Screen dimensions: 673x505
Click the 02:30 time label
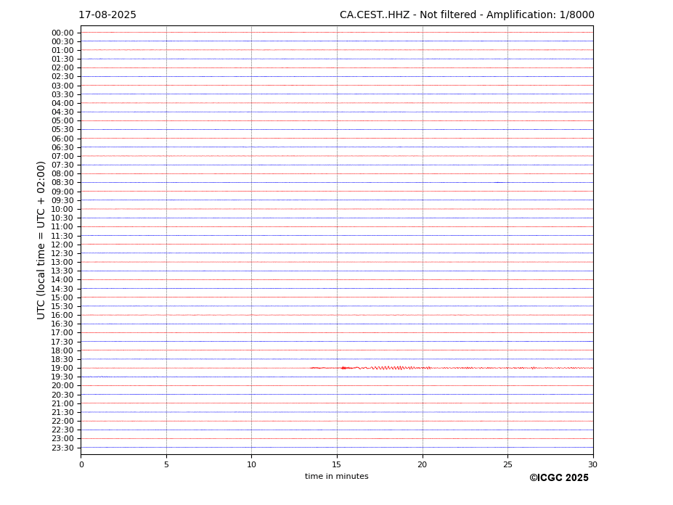[62, 77]
